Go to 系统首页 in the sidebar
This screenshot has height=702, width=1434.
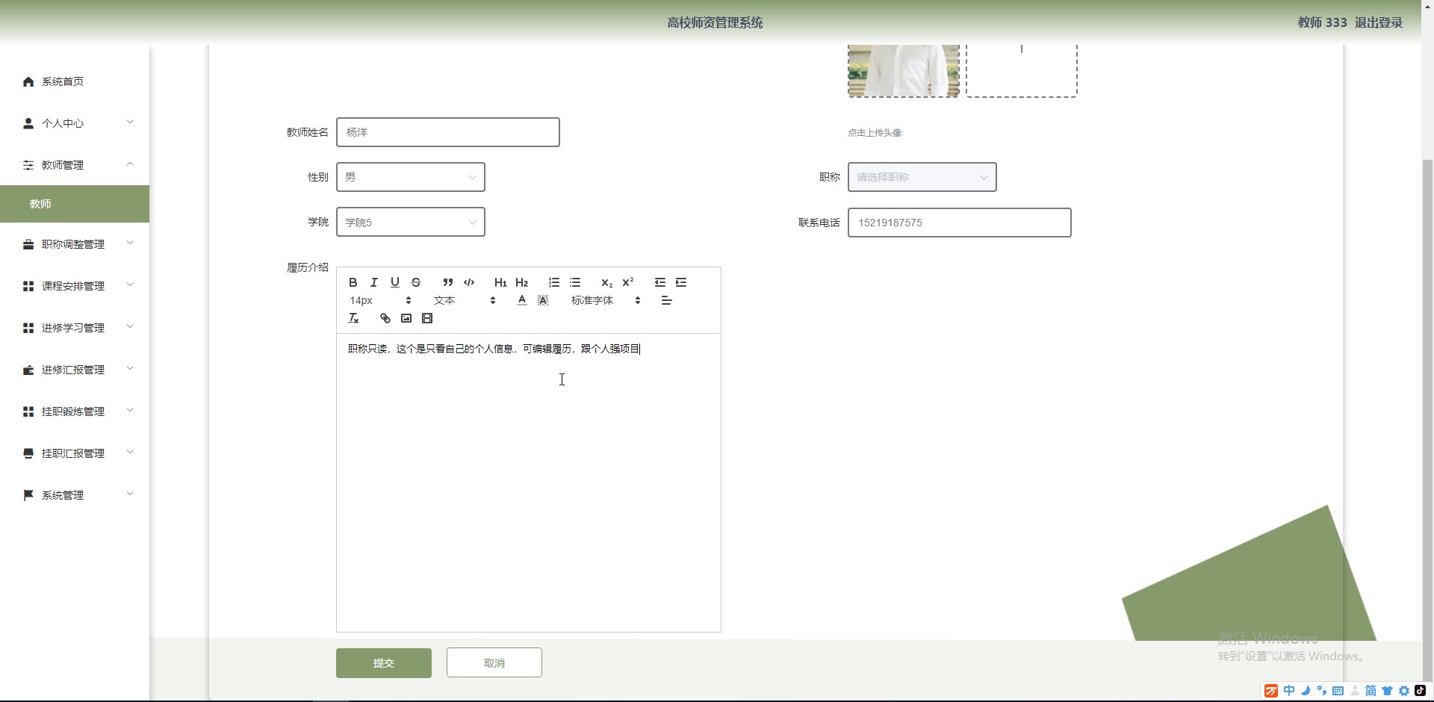tap(75, 81)
